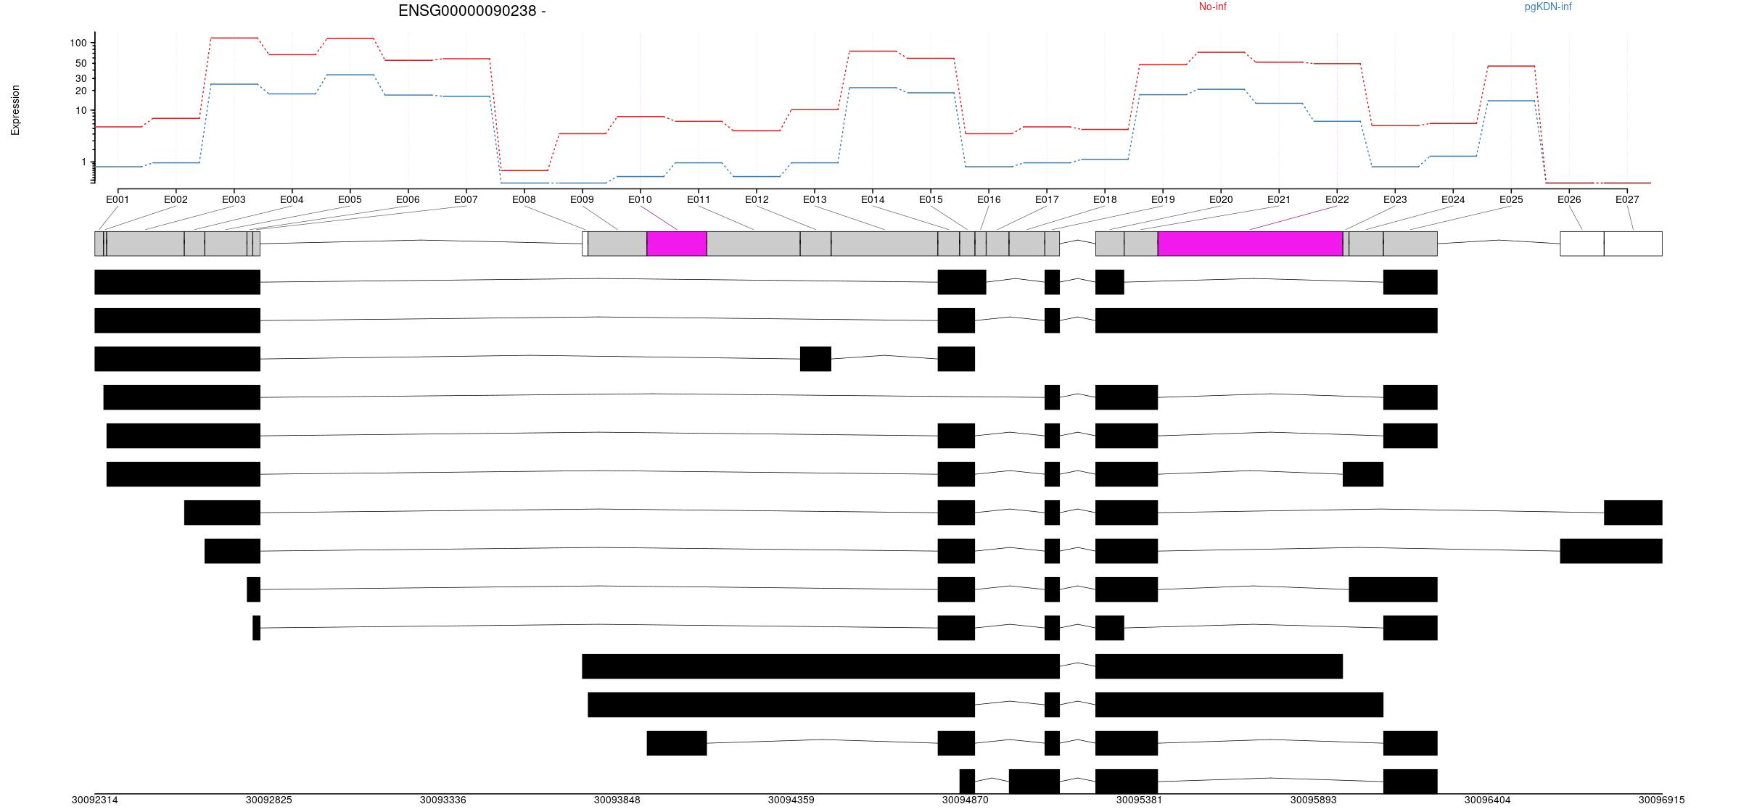Click y-axis tick label 20
Screen dimensions: 1741x812
(x=81, y=91)
